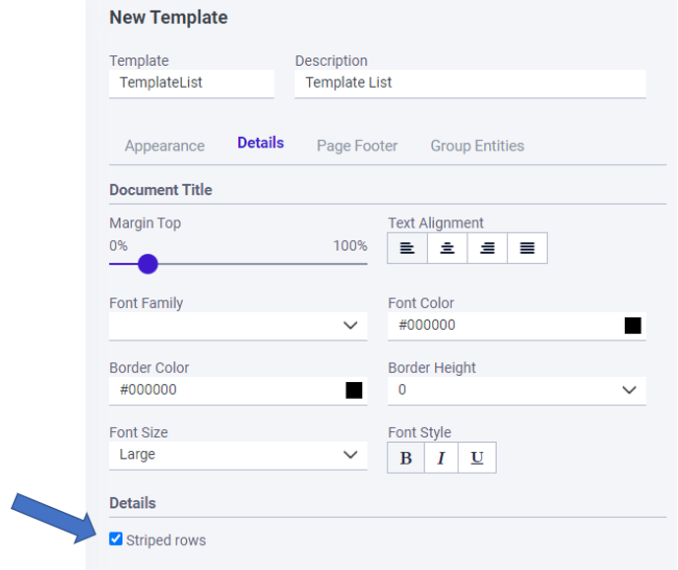Align document title text left
This screenshot has width=678, height=570.
406,248
